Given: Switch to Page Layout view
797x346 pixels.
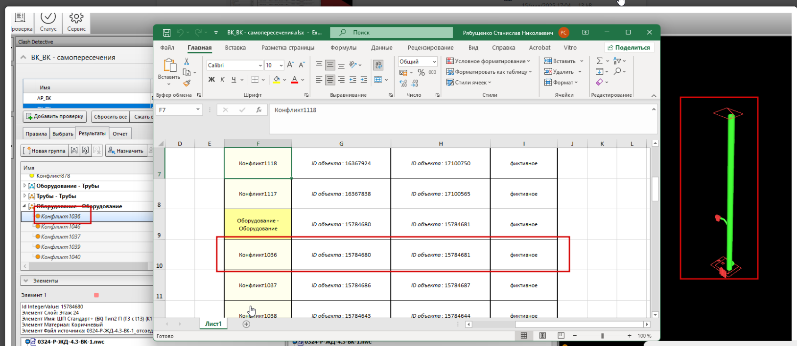Looking at the screenshot, I should [542, 336].
